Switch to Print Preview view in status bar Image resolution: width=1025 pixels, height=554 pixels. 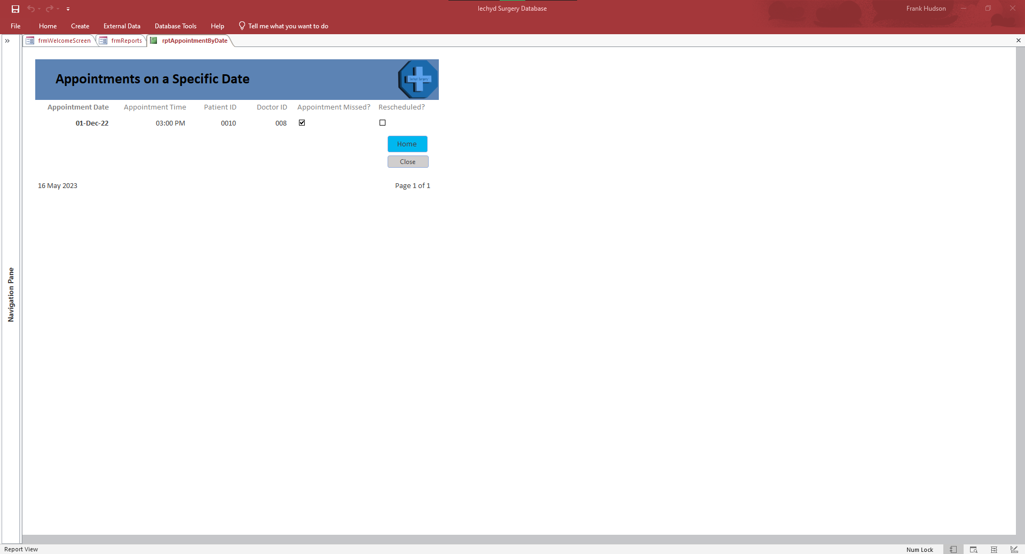pos(973,549)
